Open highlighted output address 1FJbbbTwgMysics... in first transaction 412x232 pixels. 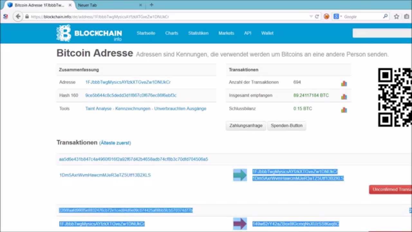pos(295,171)
